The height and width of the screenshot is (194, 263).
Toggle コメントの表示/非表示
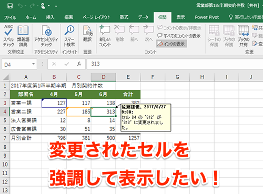tap(179, 28)
